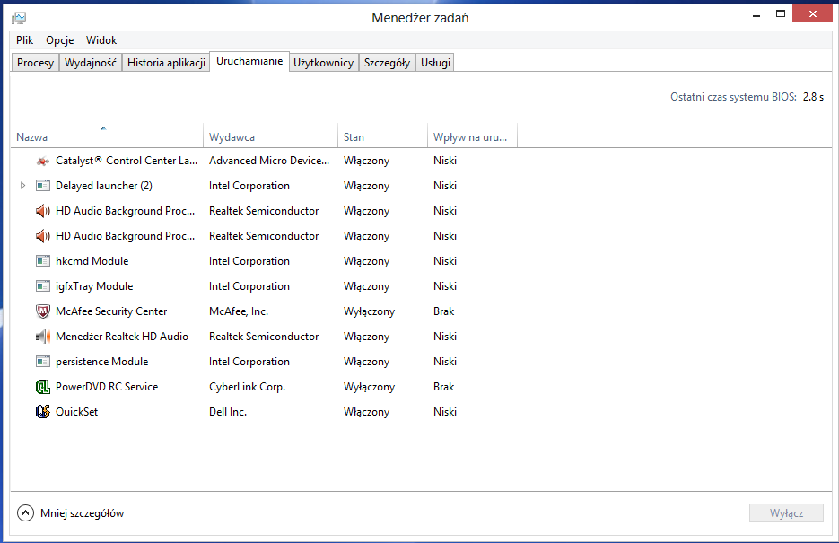Viewport: 839px width, 543px height.
Task: Click the persistence Module icon
Action: coord(43,362)
